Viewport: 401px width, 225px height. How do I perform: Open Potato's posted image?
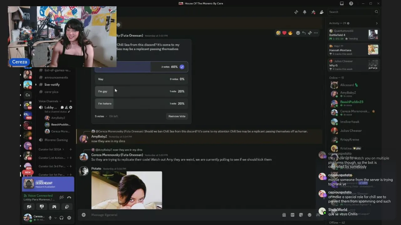127,190
